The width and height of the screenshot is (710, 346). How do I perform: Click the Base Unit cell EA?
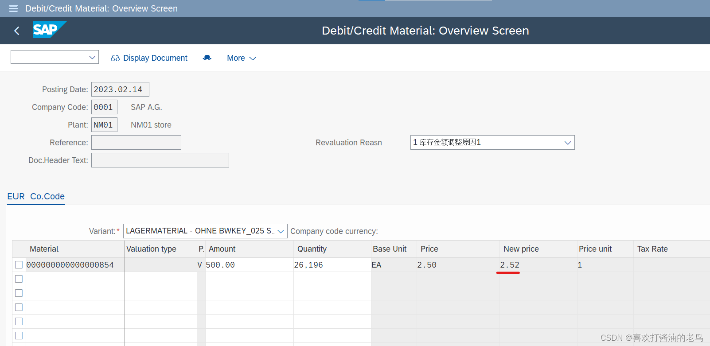click(394, 264)
